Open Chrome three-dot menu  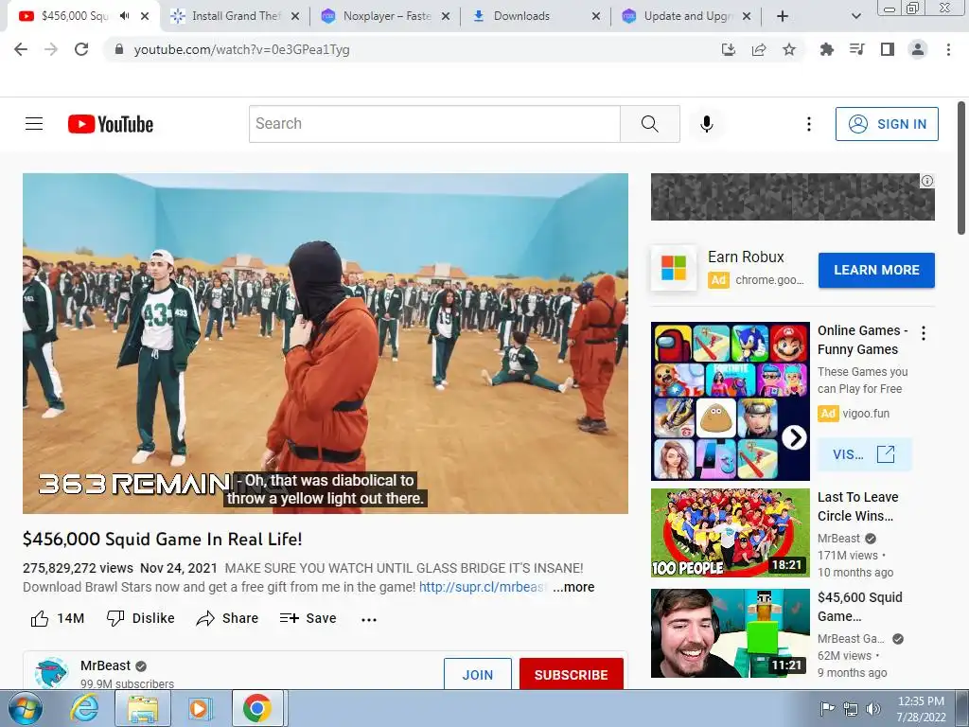pos(948,49)
